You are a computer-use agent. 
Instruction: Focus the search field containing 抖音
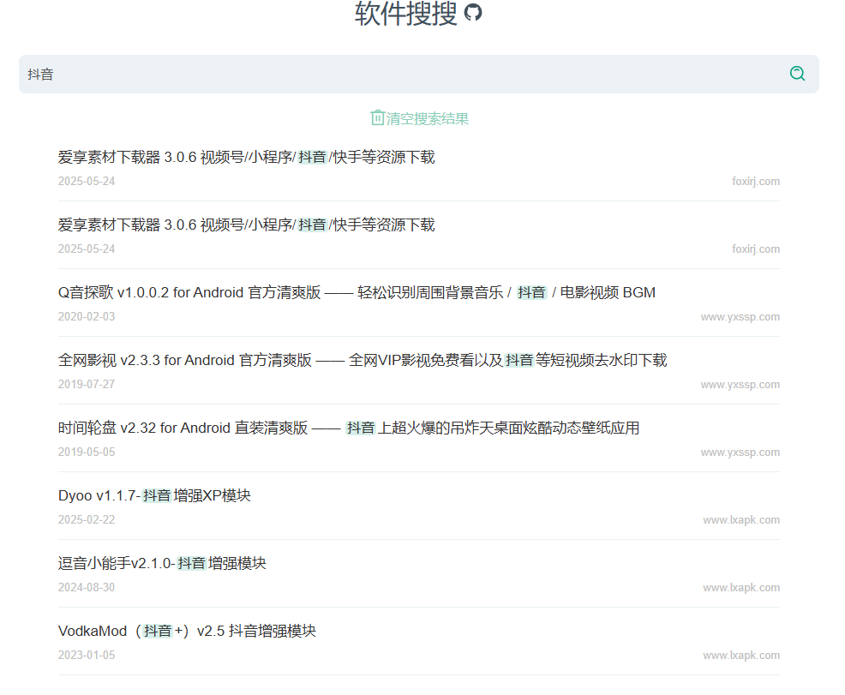click(419, 74)
